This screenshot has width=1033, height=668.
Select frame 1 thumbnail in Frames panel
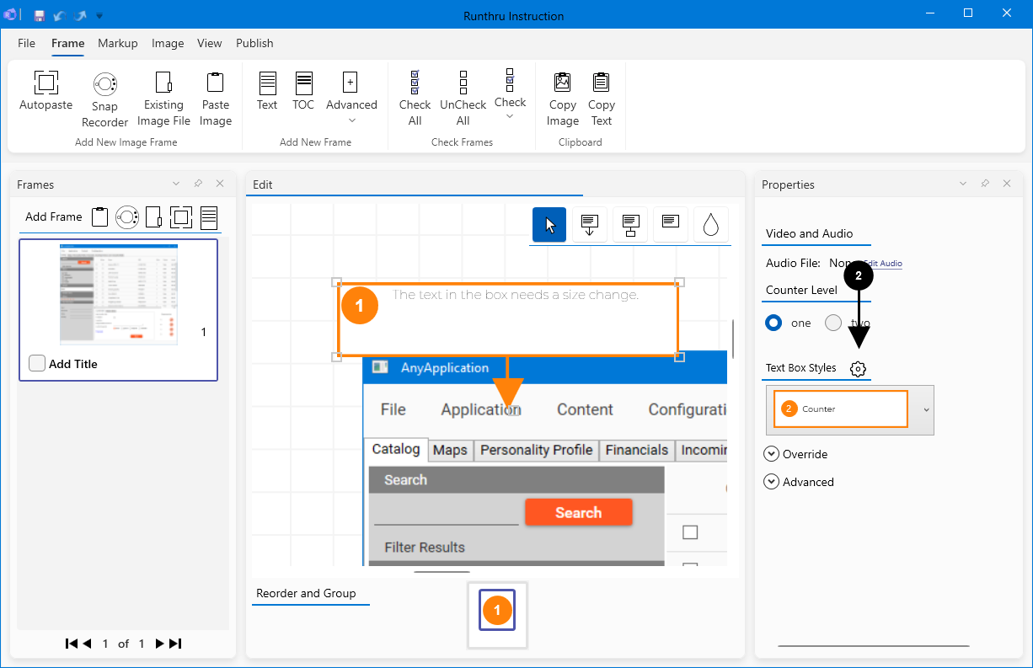pos(118,295)
